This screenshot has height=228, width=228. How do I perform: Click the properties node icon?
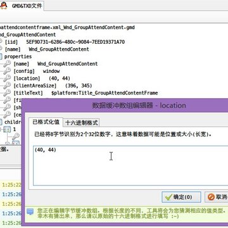pyautogui.click(x=1, y=56)
